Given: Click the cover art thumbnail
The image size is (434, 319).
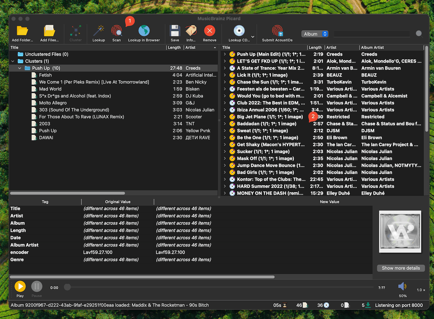Looking at the screenshot, I should [x=400, y=231].
